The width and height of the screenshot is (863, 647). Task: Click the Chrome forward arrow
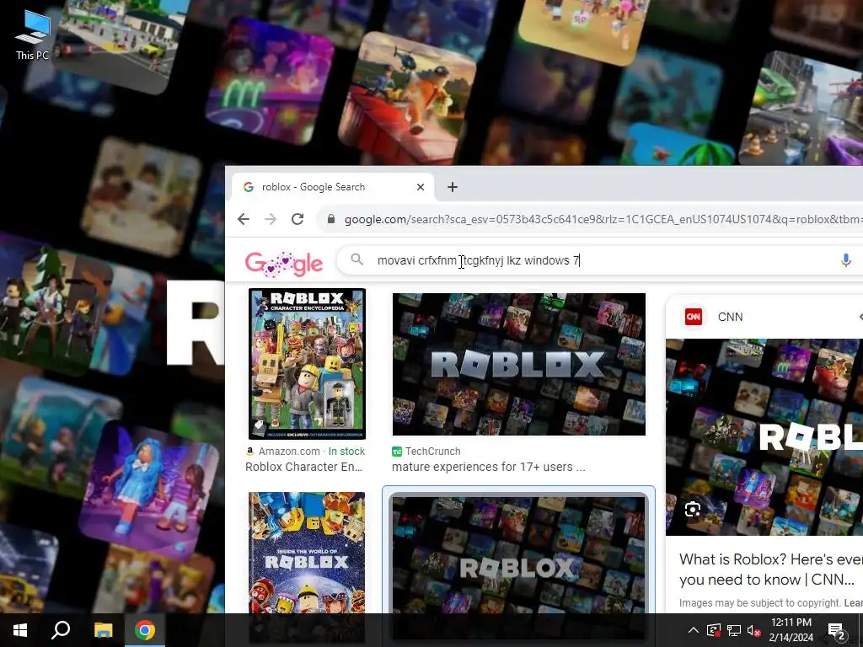click(271, 219)
